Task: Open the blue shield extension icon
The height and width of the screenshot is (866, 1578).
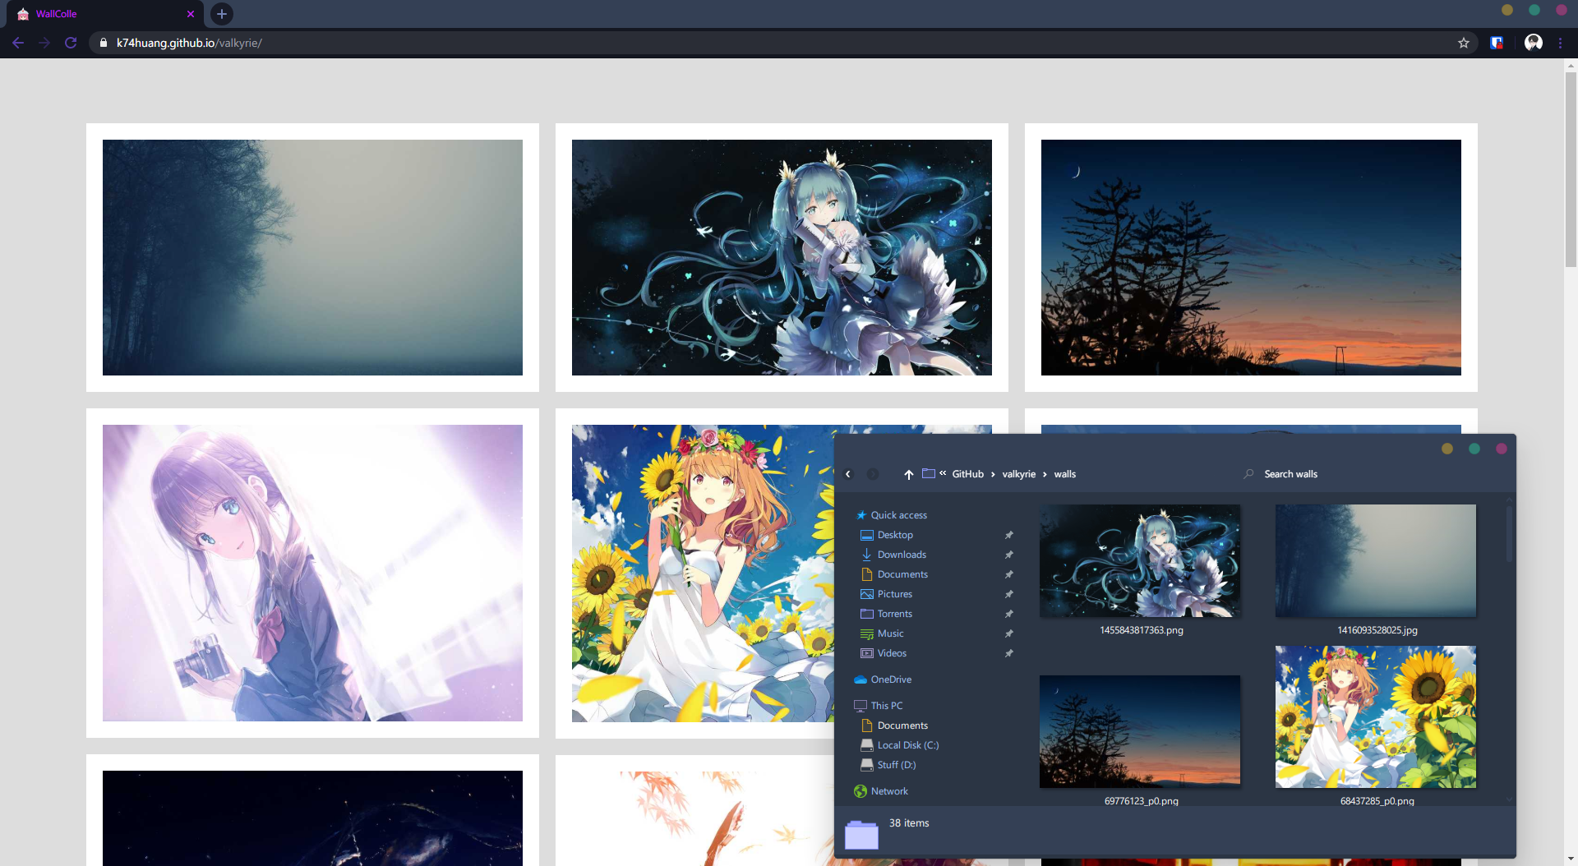Action: 1497,43
